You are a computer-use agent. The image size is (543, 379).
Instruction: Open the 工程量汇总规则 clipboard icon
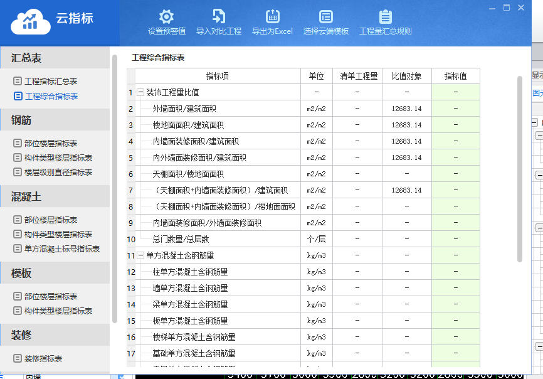point(386,17)
